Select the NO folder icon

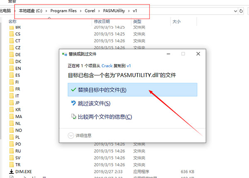pos(12,130)
